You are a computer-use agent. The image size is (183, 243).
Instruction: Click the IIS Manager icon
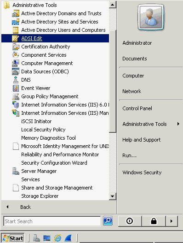16,113
